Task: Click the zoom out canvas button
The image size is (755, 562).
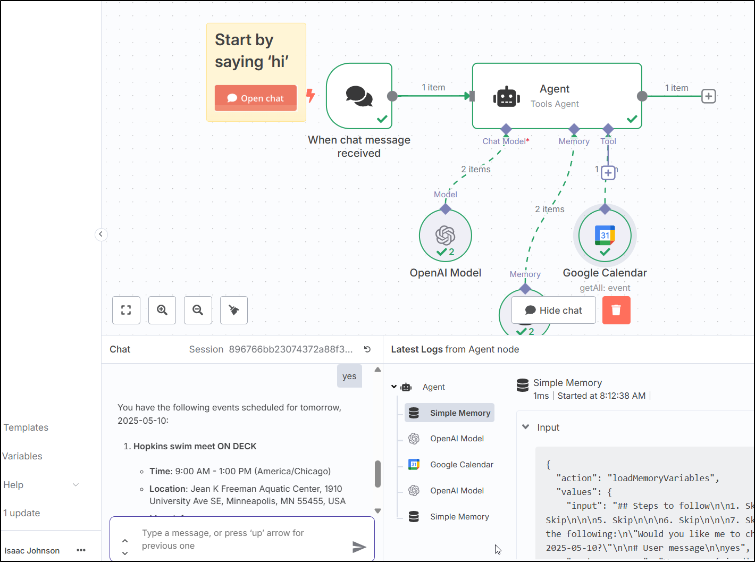Action: click(x=198, y=310)
